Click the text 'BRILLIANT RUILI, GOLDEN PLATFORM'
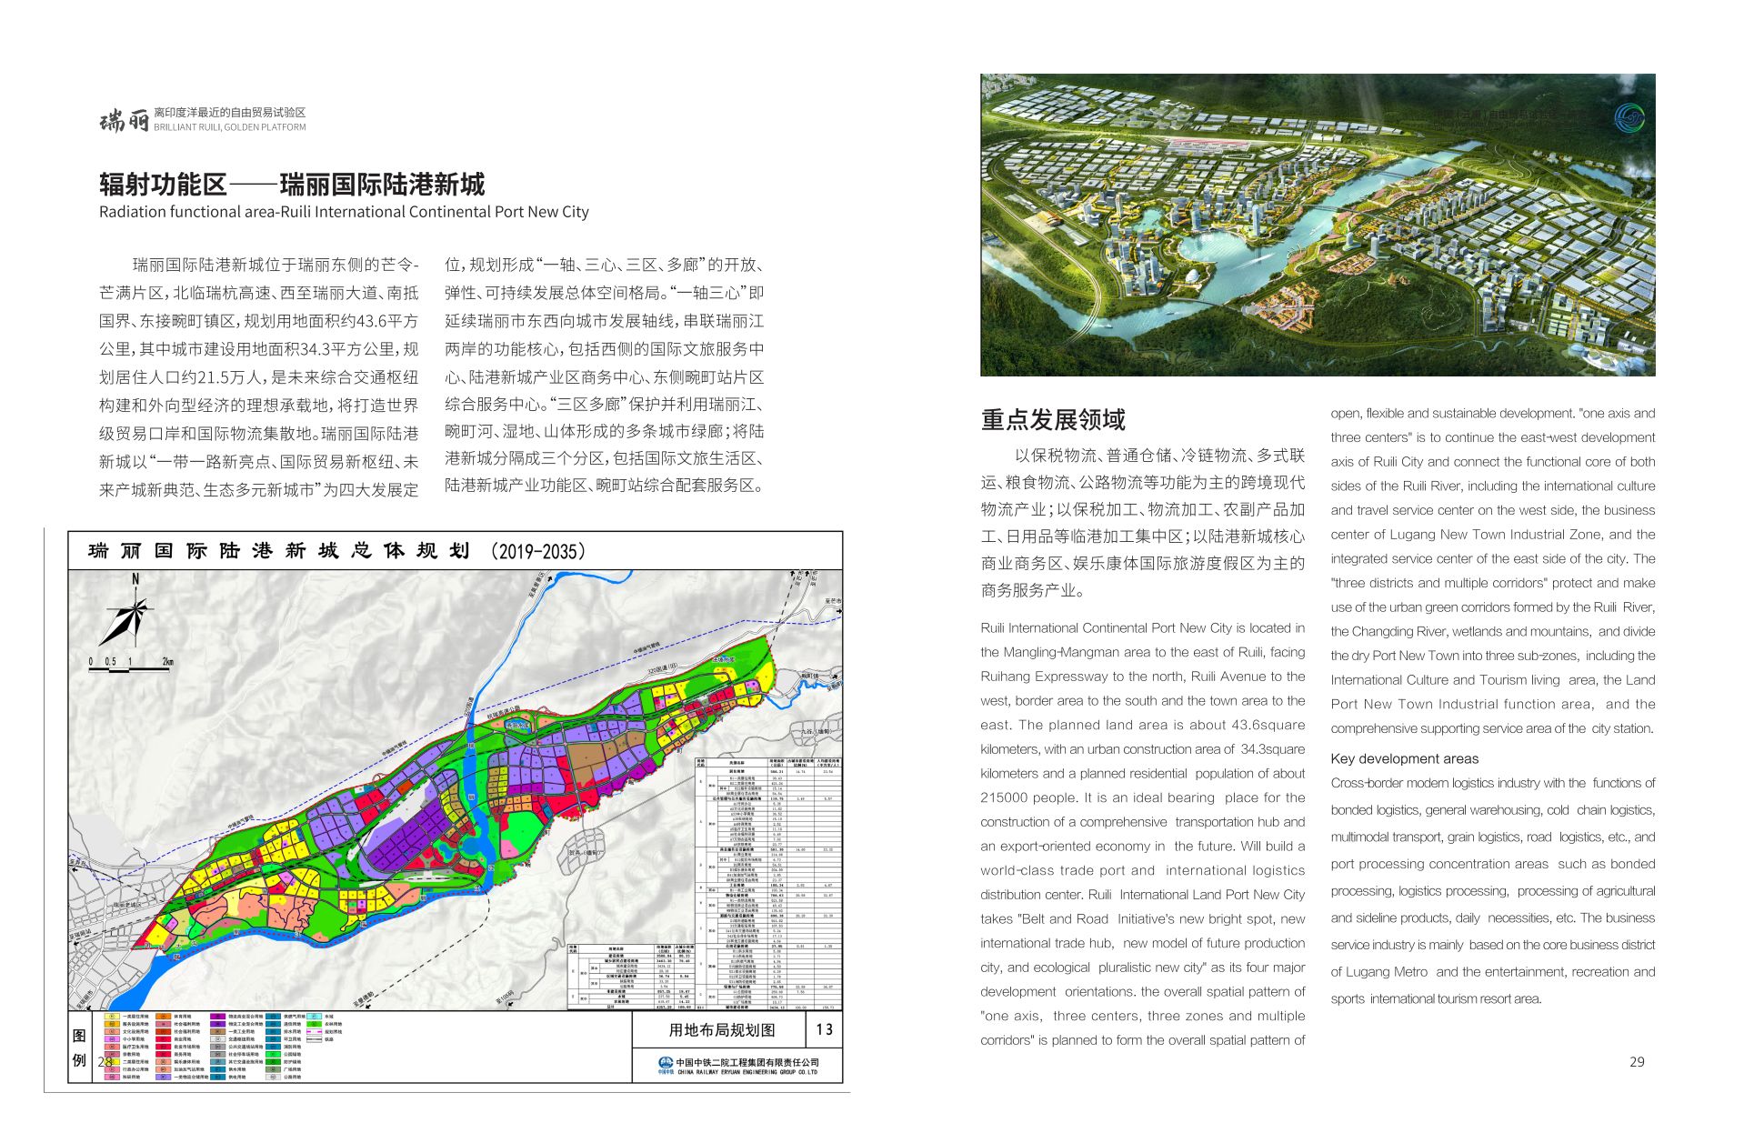This screenshot has height=1143, width=1744. [229, 127]
